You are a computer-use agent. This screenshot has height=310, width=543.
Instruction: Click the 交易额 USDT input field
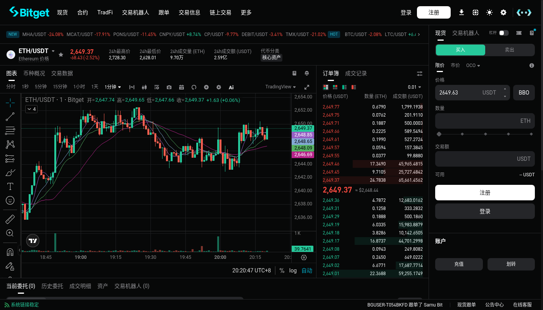point(485,159)
